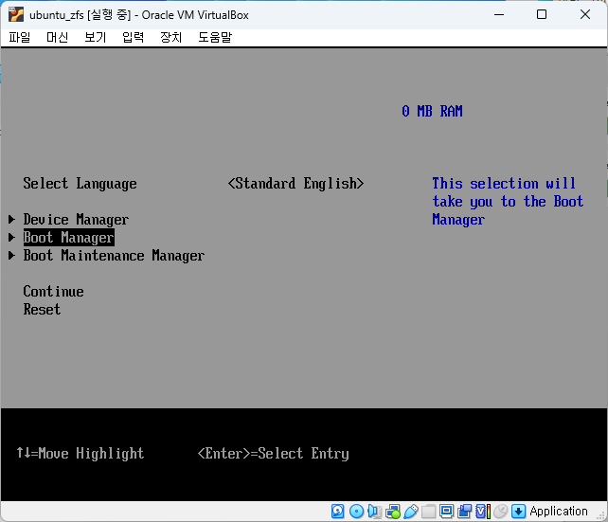
Task: Click the mouse integration indicator icon
Action: point(500,512)
